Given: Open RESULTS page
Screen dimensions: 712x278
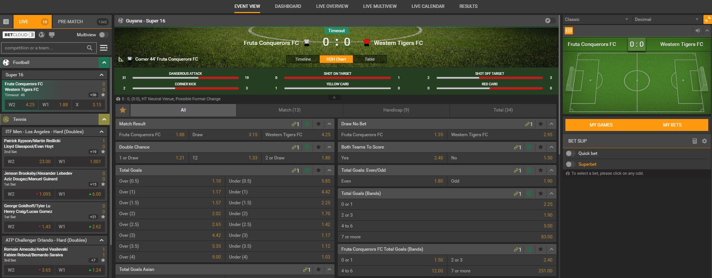Looking at the screenshot, I should tap(468, 6).
